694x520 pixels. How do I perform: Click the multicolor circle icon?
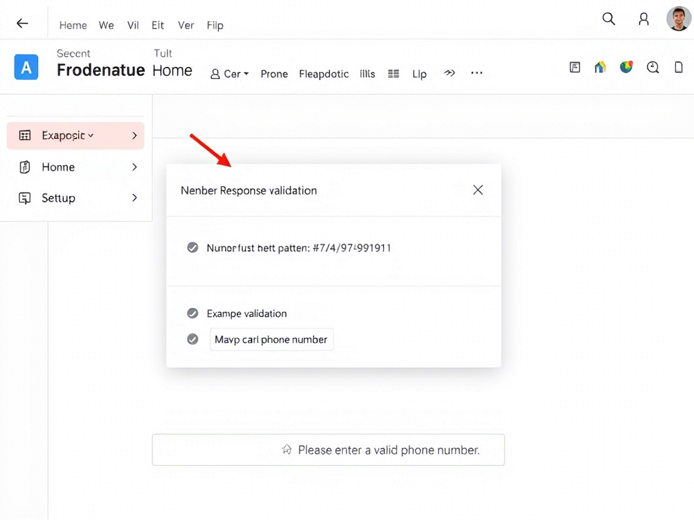tap(626, 67)
